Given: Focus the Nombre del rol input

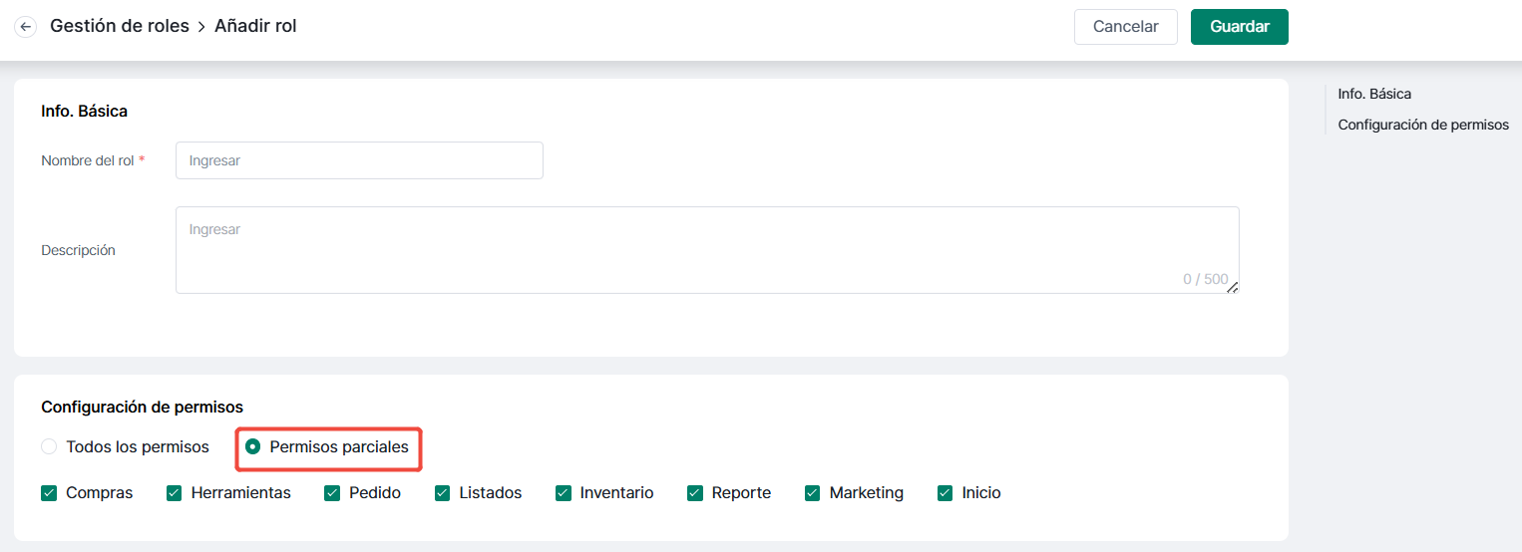Looking at the screenshot, I should coord(359,160).
